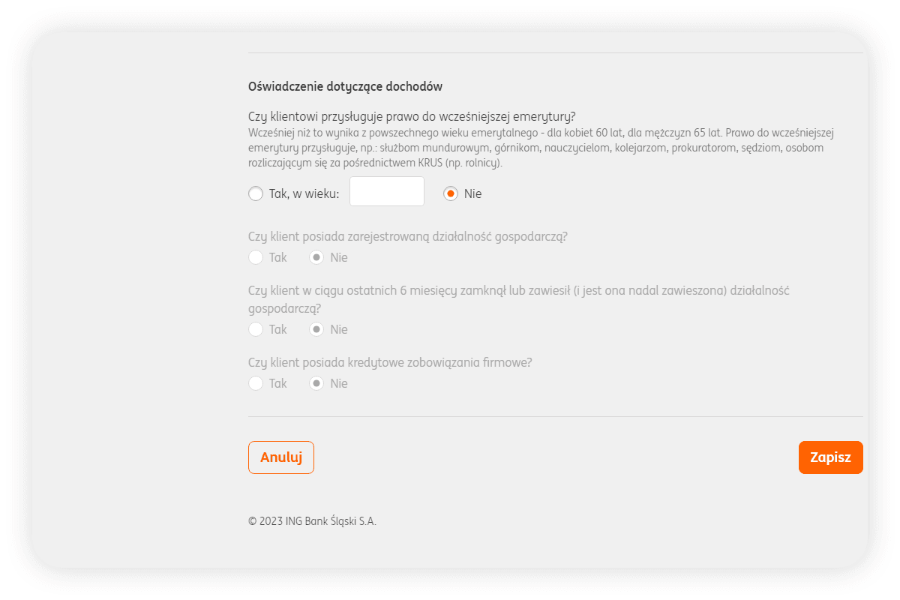Click the 'Oświadczenie dotyczące dochodów' heading
Screen dimensions: 900x600
pos(345,86)
